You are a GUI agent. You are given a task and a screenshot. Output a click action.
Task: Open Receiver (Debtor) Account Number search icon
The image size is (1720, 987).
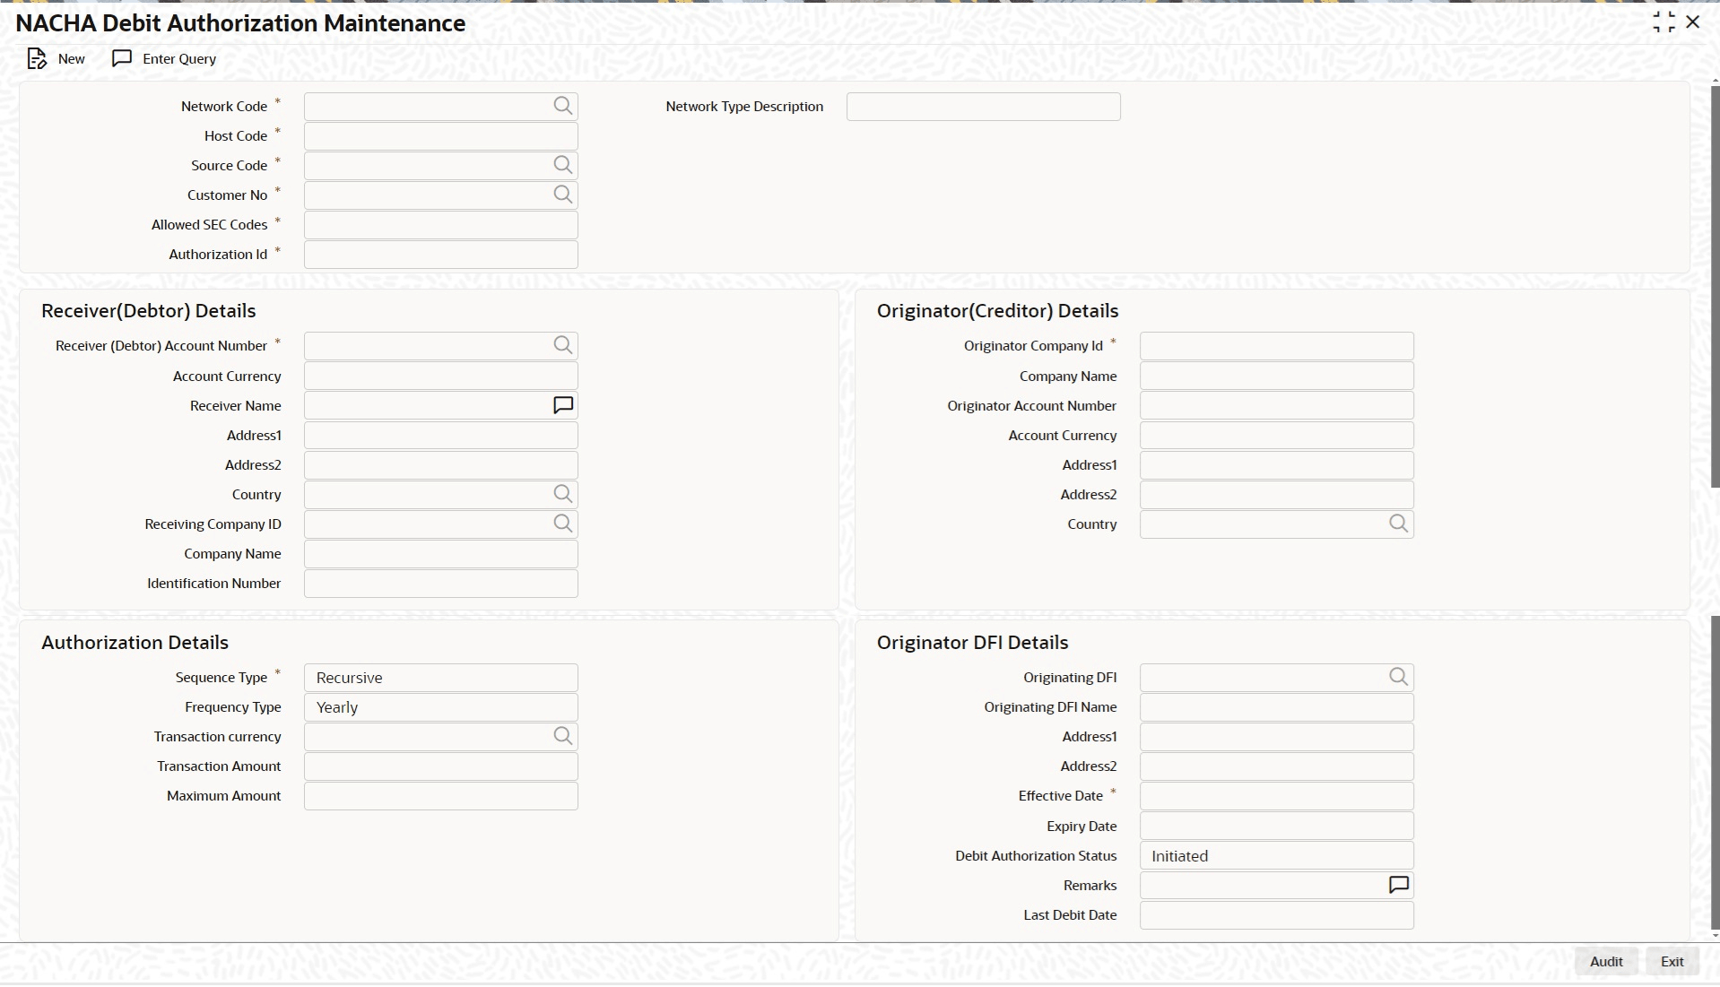pos(563,345)
